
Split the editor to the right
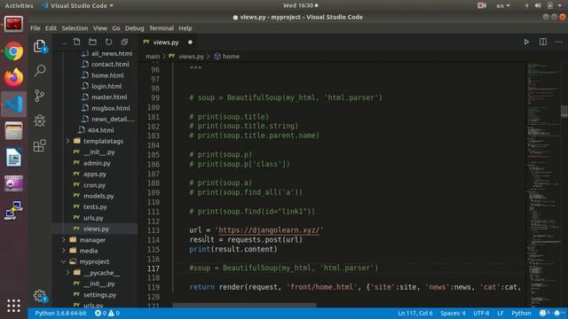coord(542,42)
